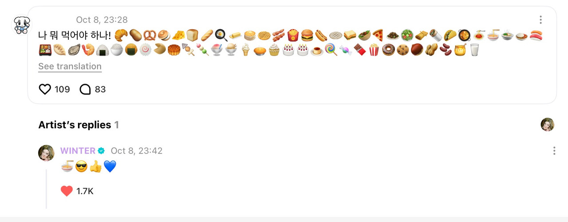Open WINTER's profile avatar beside her reply
Viewport: 568px width, 222px height.
tap(47, 153)
